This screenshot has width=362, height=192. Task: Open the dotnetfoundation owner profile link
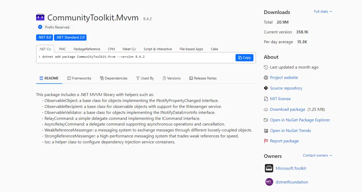[292, 182]
